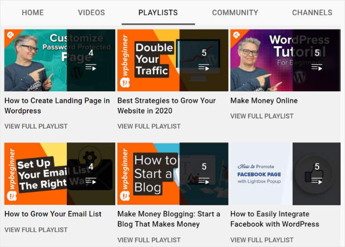Go to the Channels tab
The image size is (345, 247).
point(312,13)
